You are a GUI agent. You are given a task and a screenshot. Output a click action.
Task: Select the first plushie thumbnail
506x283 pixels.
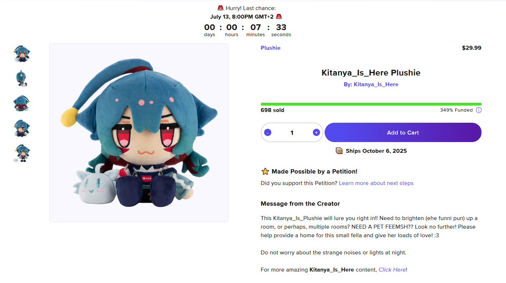pos(22,54)
